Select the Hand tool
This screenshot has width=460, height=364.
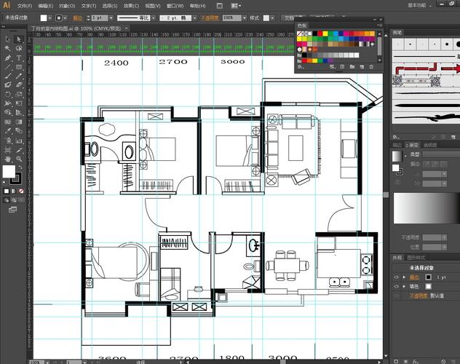(8, 159)
